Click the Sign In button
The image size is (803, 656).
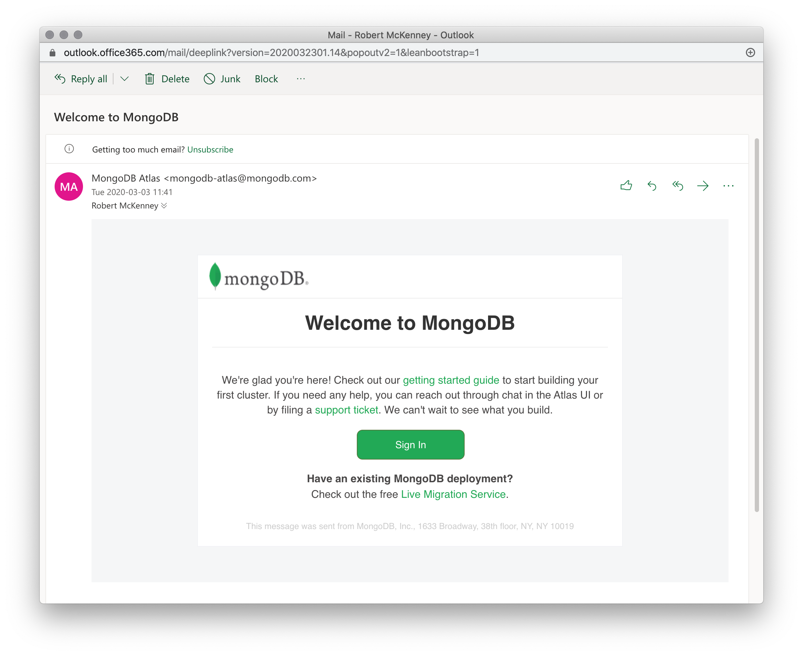coord(410,444)
